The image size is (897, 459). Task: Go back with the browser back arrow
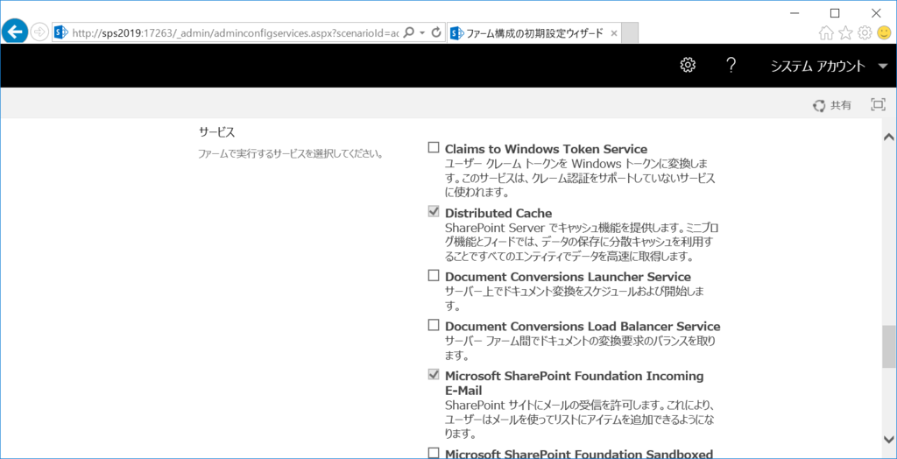click(14, 32)
